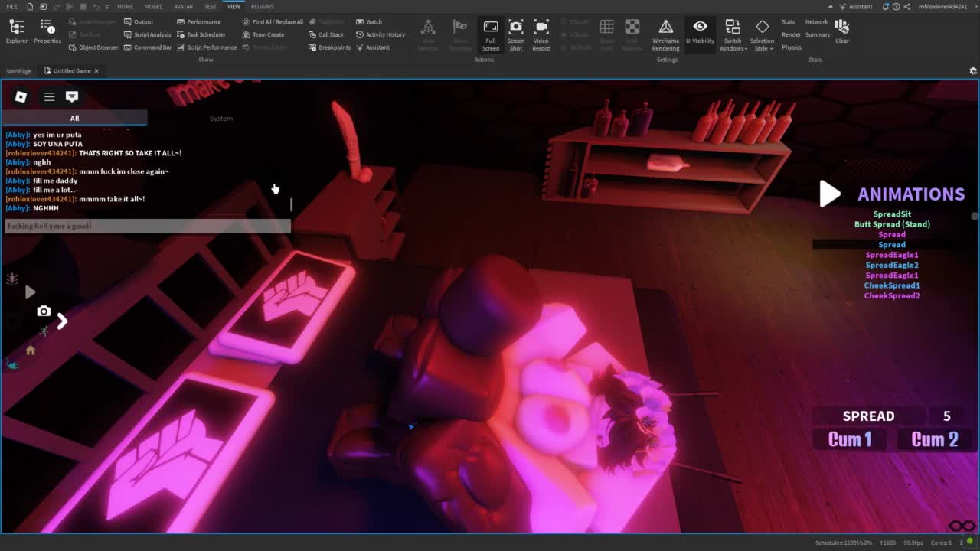Click the chat scrollbar handle
980x551 pixels.
tap(291, 204)
